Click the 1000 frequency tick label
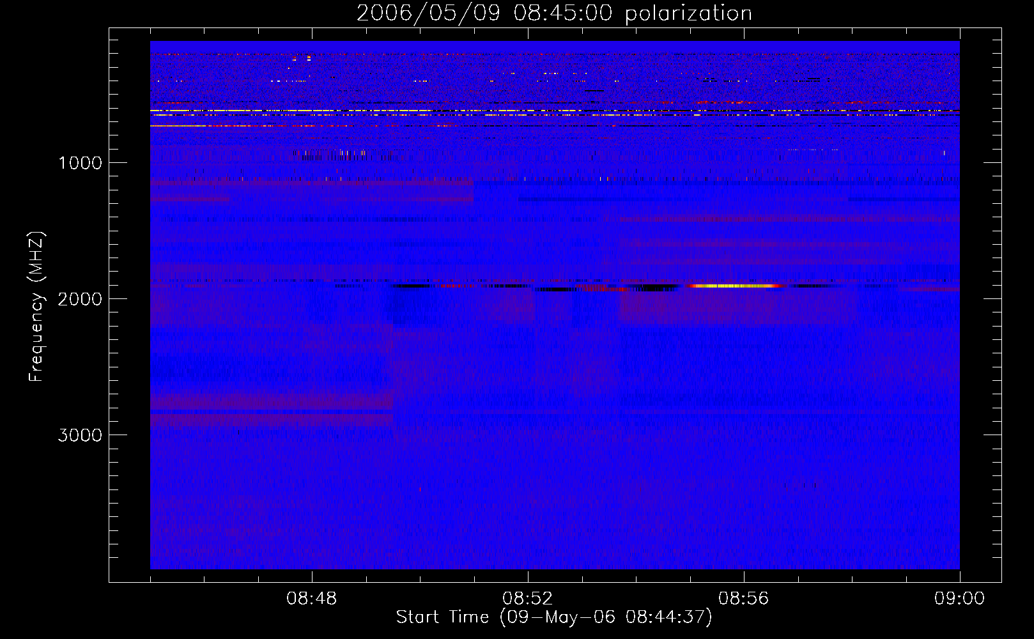Screen dimensions: 1034x639 pos(80,163)
